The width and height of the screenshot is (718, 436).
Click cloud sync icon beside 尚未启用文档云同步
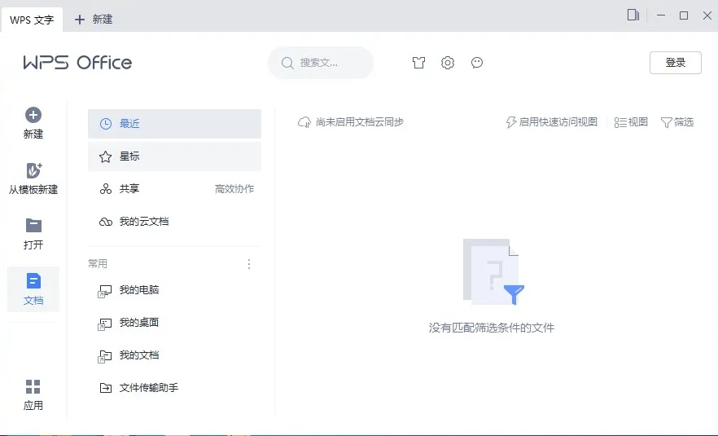304,122
